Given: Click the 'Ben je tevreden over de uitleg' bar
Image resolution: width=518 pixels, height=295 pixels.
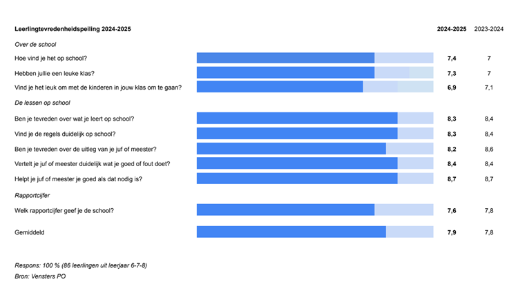Looking at the screenshot, I should [315, 148].
